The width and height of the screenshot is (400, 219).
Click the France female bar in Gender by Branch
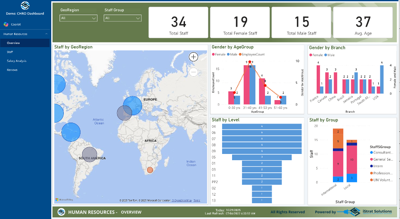318,79
